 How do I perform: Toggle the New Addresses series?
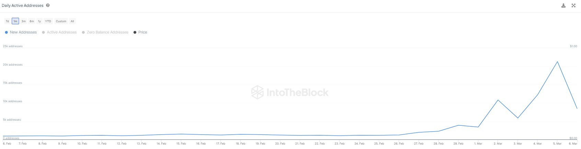[23, 32]
